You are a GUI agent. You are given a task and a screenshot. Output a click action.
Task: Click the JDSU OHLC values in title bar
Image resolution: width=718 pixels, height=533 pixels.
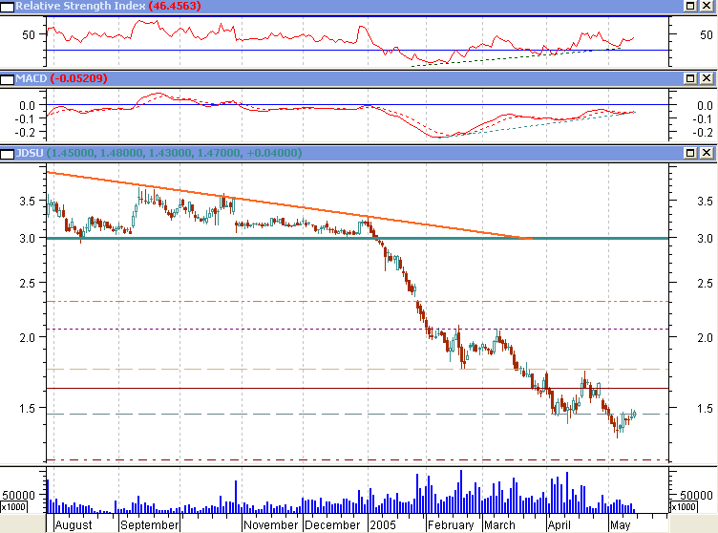(175, 153)
